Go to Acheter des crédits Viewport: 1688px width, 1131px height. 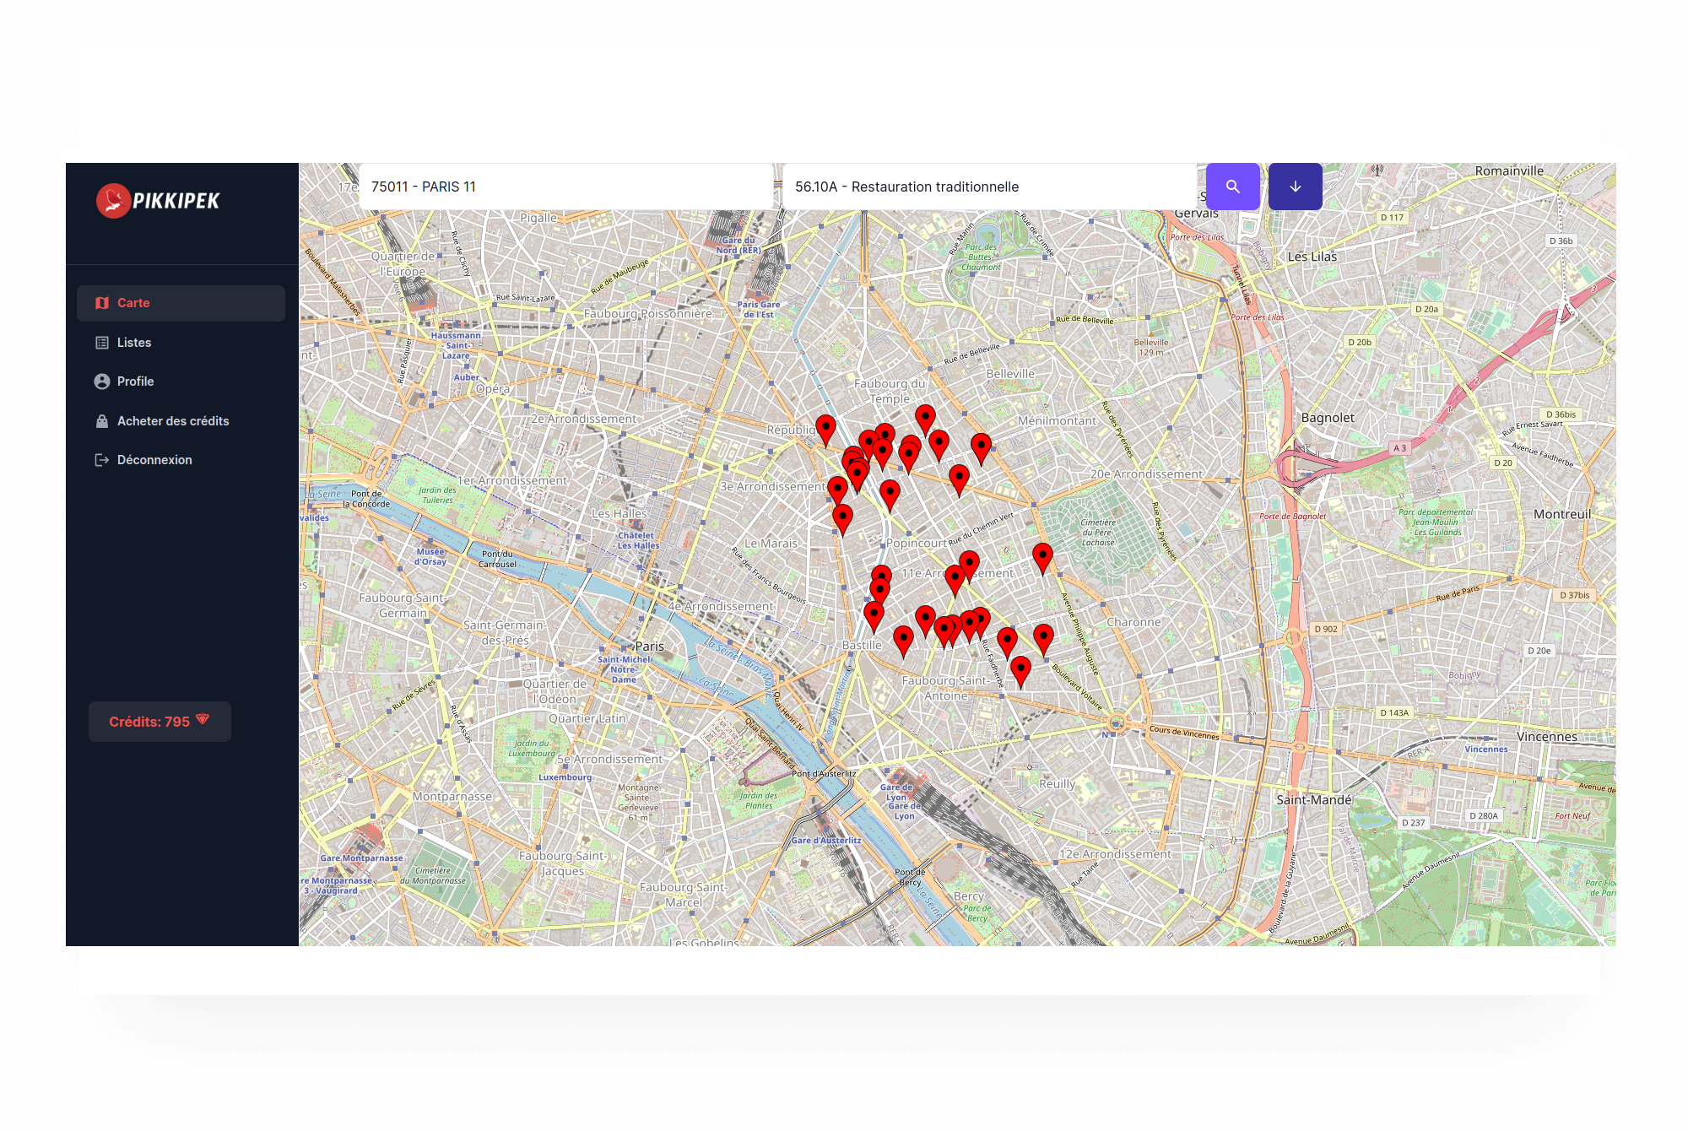coord(173,421)
